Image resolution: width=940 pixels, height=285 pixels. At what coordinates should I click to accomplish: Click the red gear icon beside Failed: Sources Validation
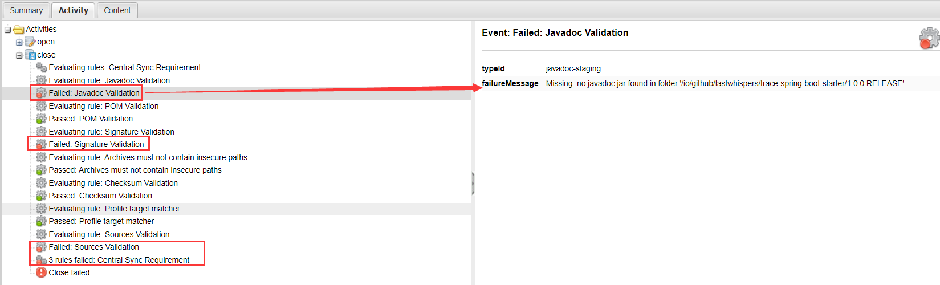(x=41, y=247)
